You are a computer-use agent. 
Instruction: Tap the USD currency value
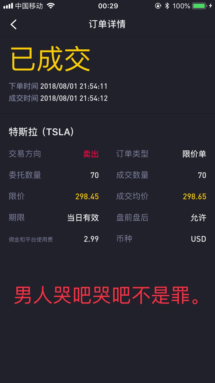pyautogui.click(x=198, y=239)
